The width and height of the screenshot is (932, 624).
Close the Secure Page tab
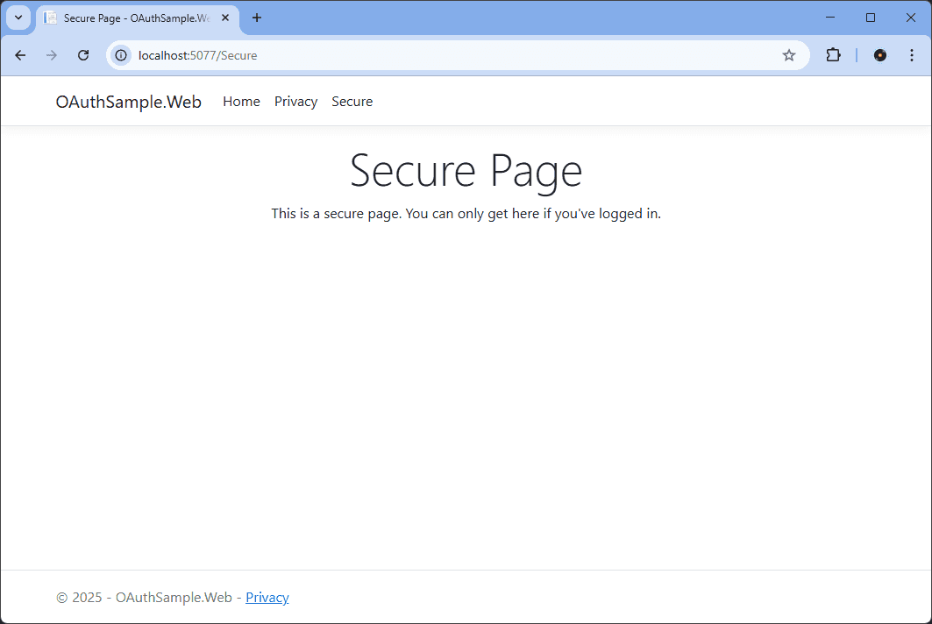[225, 18]
